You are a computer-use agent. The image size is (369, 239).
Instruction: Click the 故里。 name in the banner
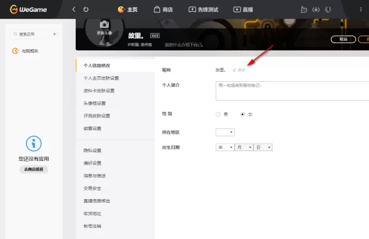(136, 36)
